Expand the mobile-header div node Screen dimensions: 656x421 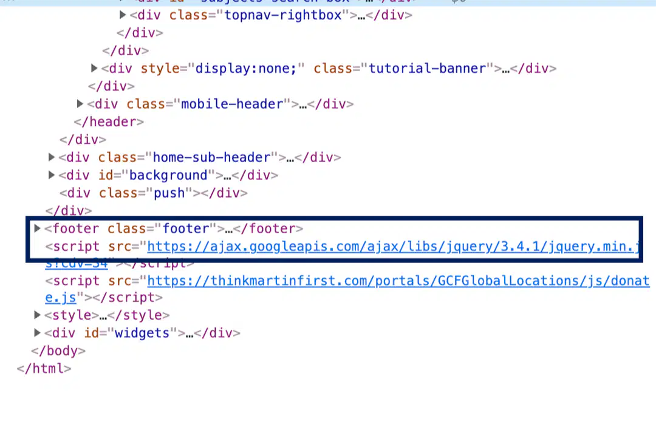80,104
